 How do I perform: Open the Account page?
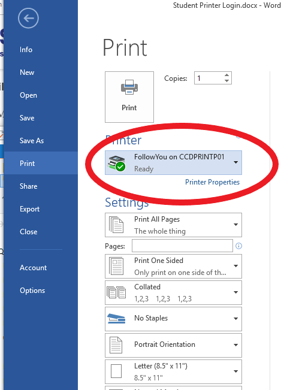33,268
